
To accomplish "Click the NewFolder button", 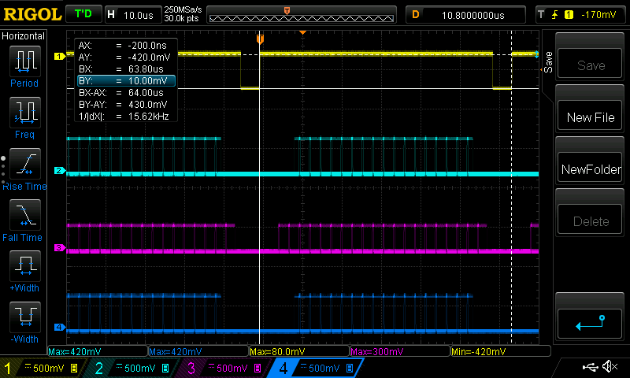I will [590, 169].
